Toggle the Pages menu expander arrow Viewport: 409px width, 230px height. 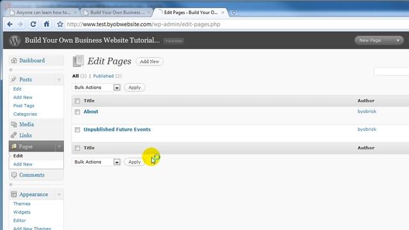59,146
